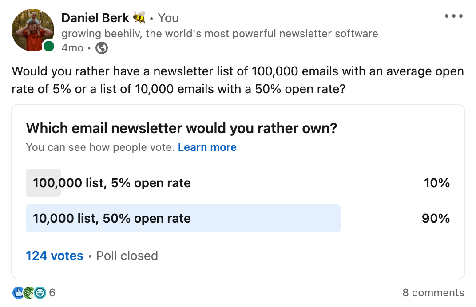
Task: View the 124 votes voter list
Action: [55, 256]
